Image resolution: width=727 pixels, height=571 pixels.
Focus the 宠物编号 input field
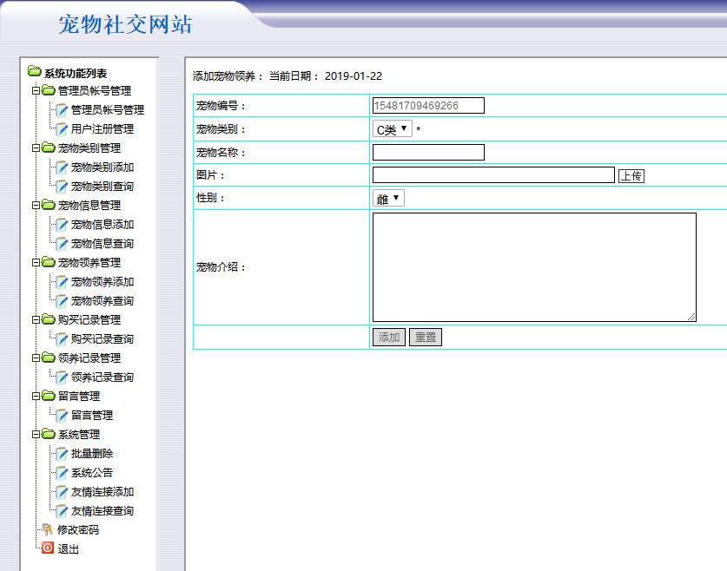pyautogui.click(x=428, y=106)
